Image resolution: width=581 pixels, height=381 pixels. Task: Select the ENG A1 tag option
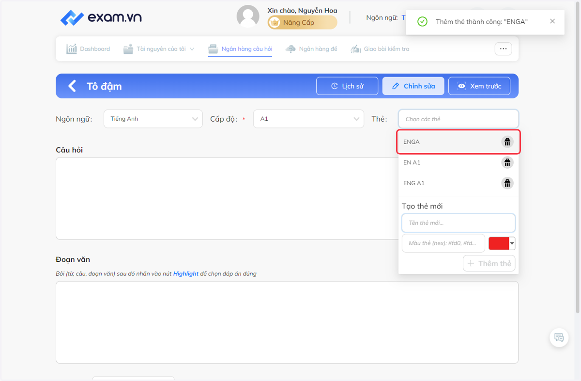pos(459,183)
